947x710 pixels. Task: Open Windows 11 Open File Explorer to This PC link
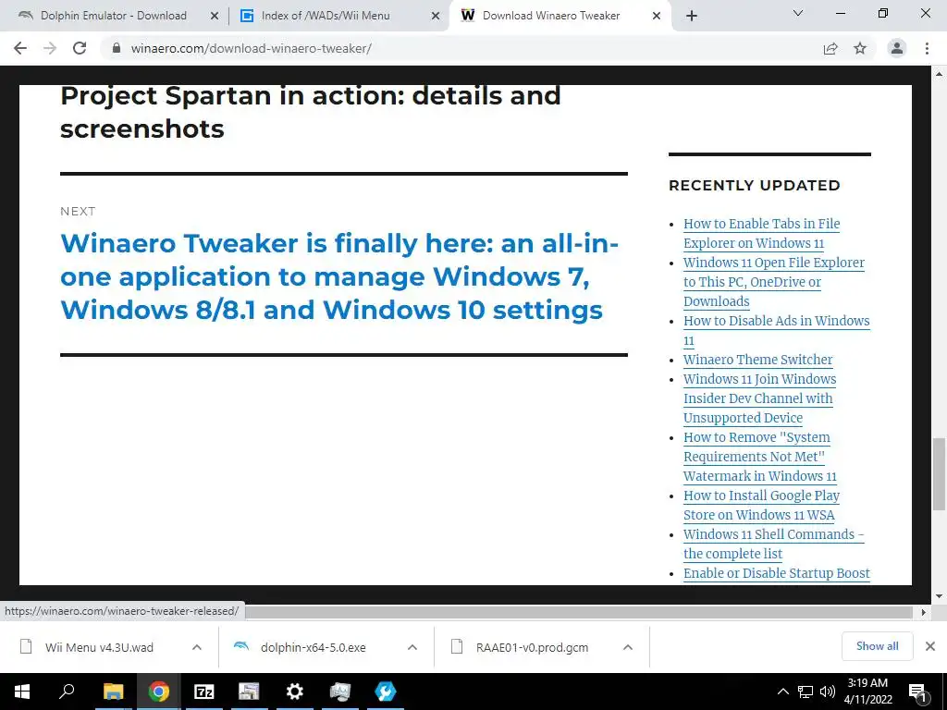click(774, 282)
